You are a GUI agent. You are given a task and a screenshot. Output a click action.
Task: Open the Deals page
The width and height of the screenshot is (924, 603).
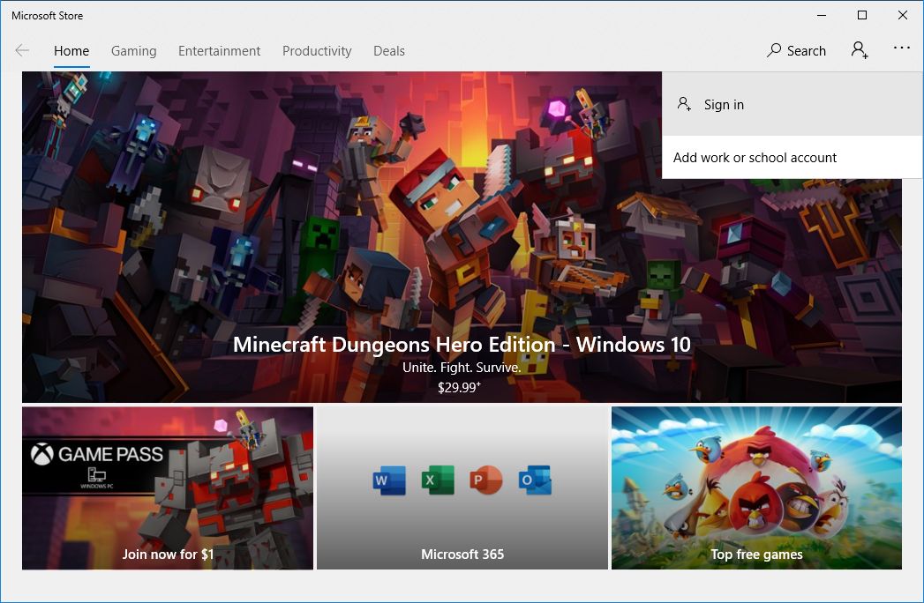[388, 51]
